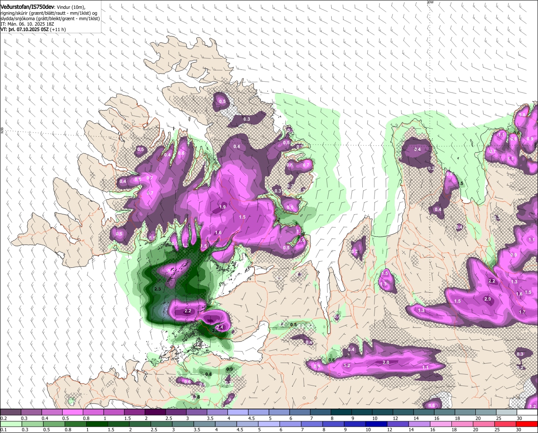This screenshot has width=538, height=433.
Task: Pick the dark teal 9 swatch in the top legend row
Action: point(362,412)
